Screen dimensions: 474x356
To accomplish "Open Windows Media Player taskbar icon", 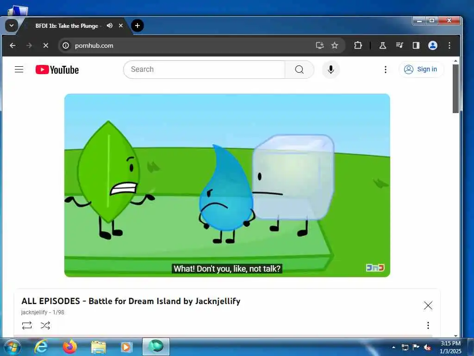I will pyautogui.click(x=126, y=347).
